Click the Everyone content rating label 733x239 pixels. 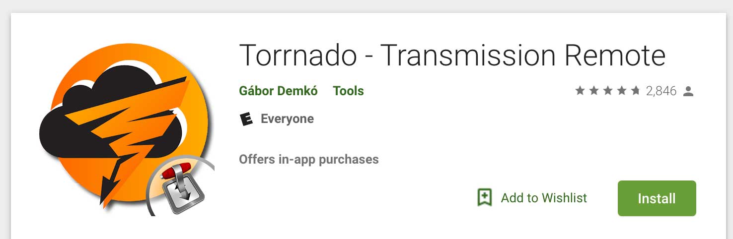[x=287, y=119]
